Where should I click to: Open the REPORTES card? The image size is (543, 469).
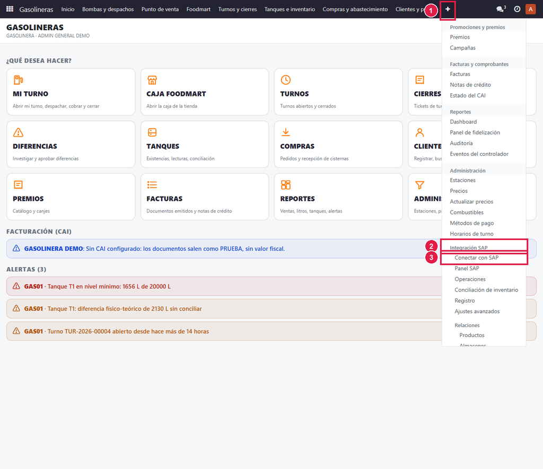tap(338, 197)
